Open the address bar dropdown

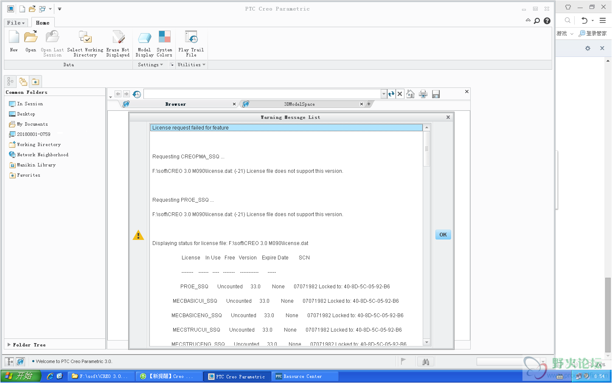point(384,94)
